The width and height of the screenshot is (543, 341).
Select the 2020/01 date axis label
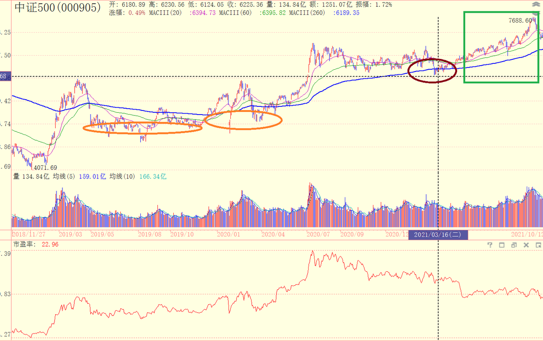point(229,234)
